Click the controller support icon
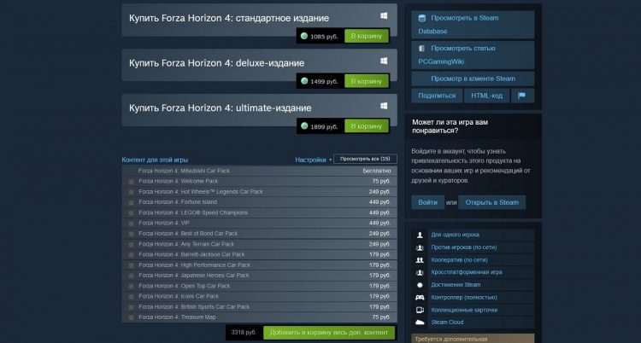The width and height of the screenshot is (641, 343). pos(420,297)
